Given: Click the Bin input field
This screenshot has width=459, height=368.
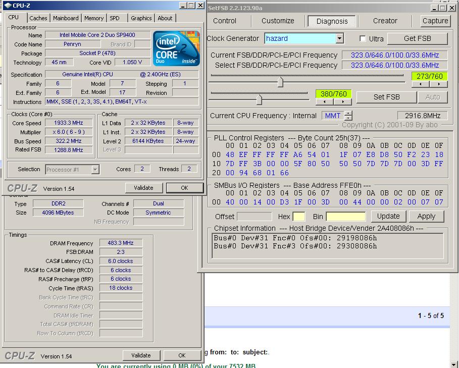Looking at the screenshot, I should pos(346,217).
